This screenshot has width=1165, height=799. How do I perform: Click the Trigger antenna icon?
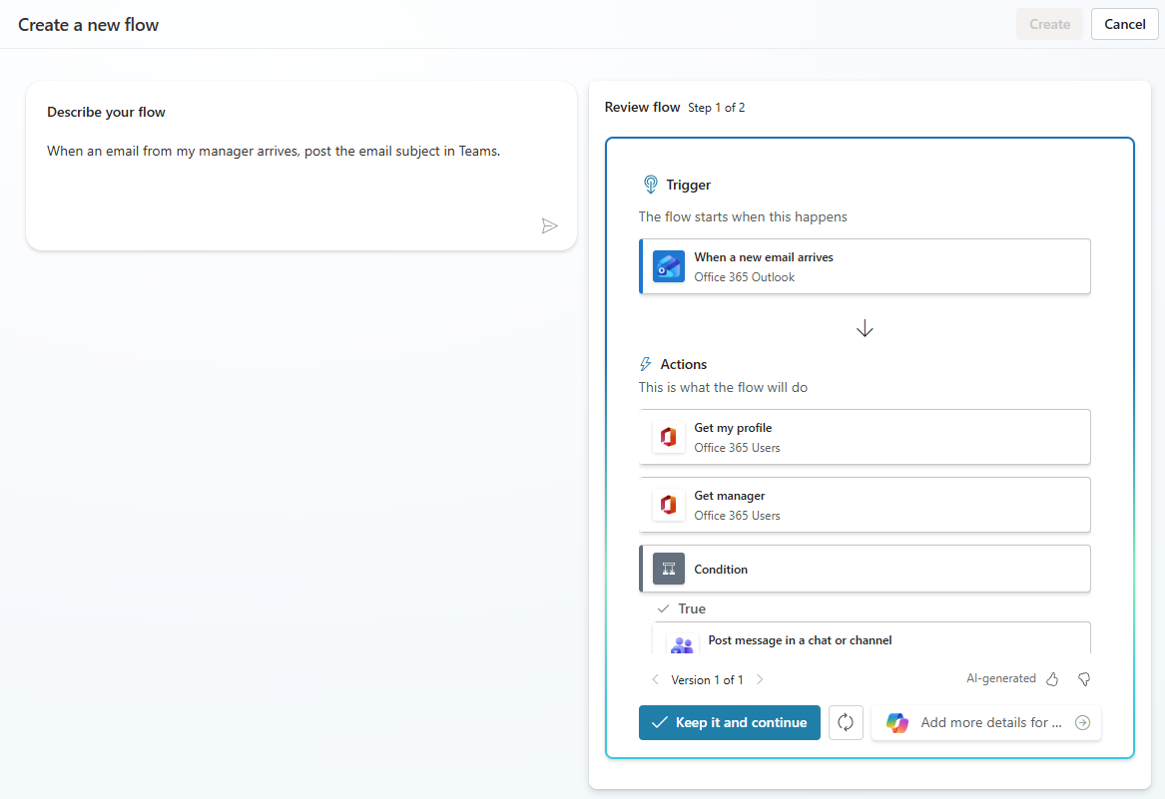650,185
